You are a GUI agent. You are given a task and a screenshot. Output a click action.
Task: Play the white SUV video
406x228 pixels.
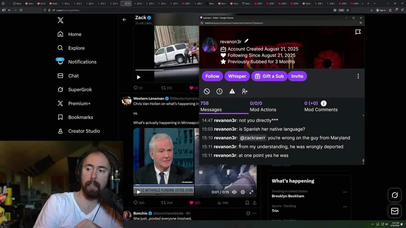[139, 77]
